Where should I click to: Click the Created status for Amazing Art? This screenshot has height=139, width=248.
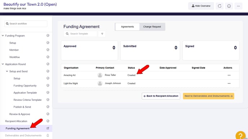[x=132, y=75]
